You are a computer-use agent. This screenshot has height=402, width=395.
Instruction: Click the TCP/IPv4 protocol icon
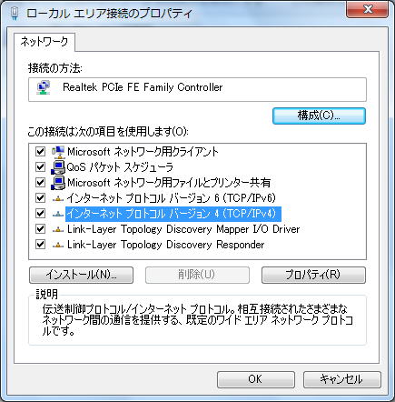(58, 214)
